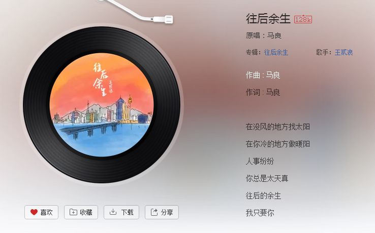Select lyric line 我只要你
375x233 pixels.
pyautogui.click(x=260, y=213)
